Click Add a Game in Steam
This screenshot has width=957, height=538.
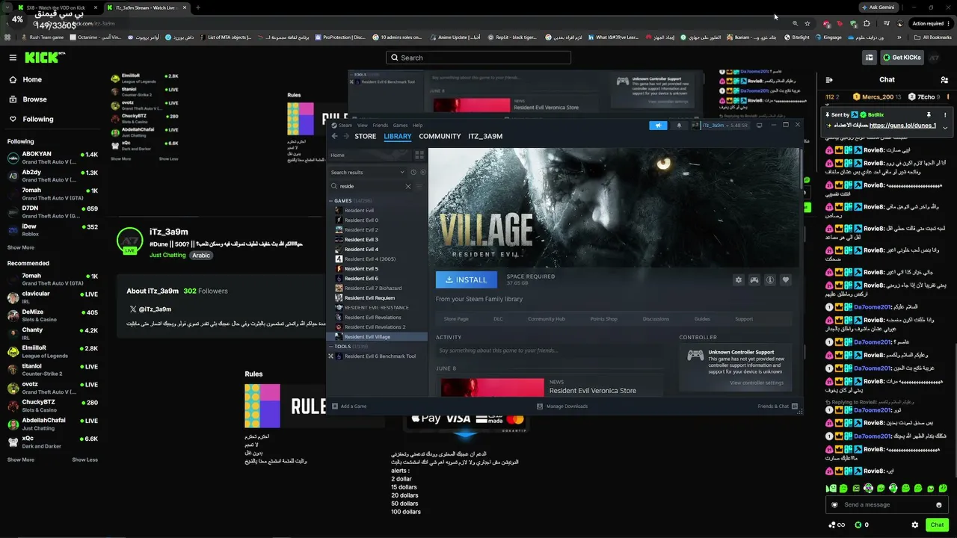(x=349, y=406)
